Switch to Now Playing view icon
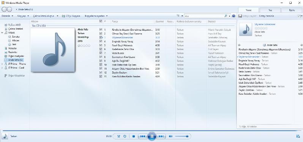The width and height of the screenshot is (303, 142). (x=298, y=136)
